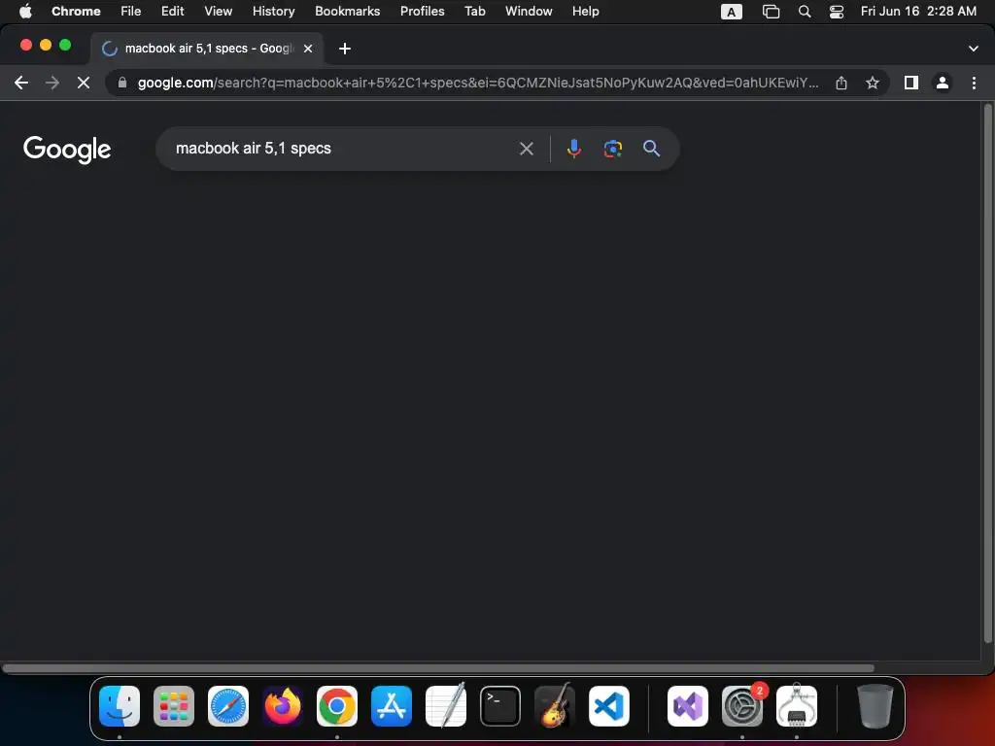
Task: Bookmark this tab with star icon
Action: tap(873, 83)
